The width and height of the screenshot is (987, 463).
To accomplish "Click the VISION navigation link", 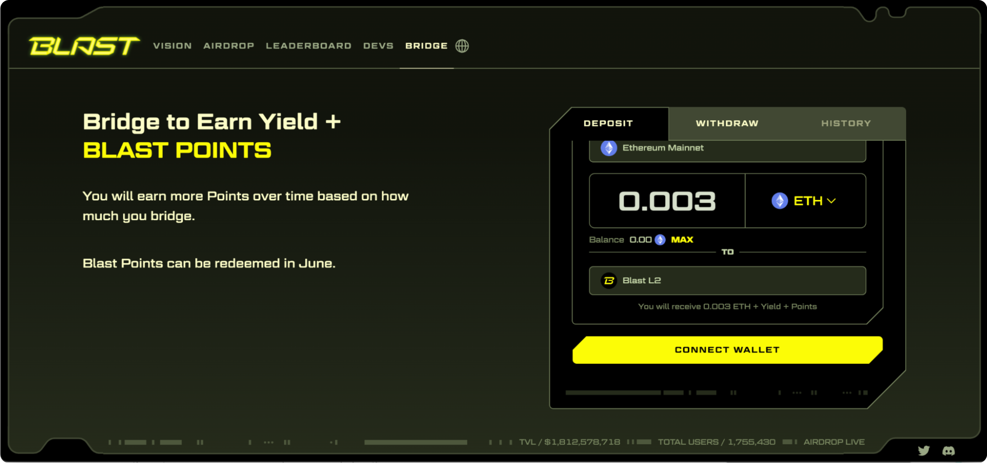I will [173, 46].
